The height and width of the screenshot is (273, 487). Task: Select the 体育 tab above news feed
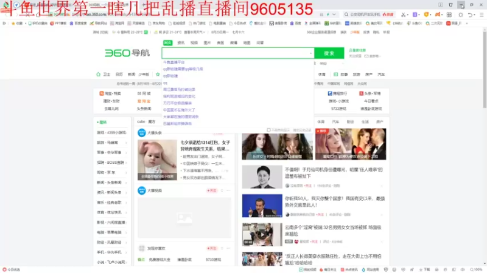(321, 122)
